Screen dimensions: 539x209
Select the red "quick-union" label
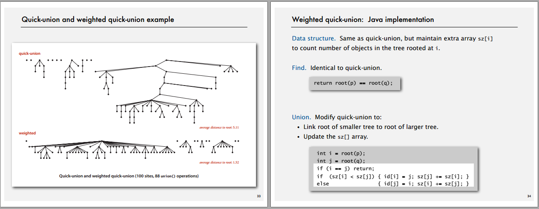30,54
